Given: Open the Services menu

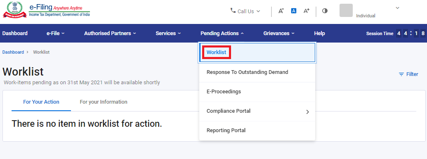Looking at the screenshot, I should pos(168,33).
